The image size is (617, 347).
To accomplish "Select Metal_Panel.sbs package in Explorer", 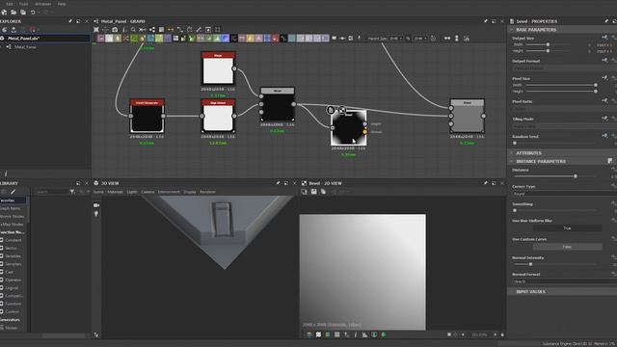I will tap(45, 39).
